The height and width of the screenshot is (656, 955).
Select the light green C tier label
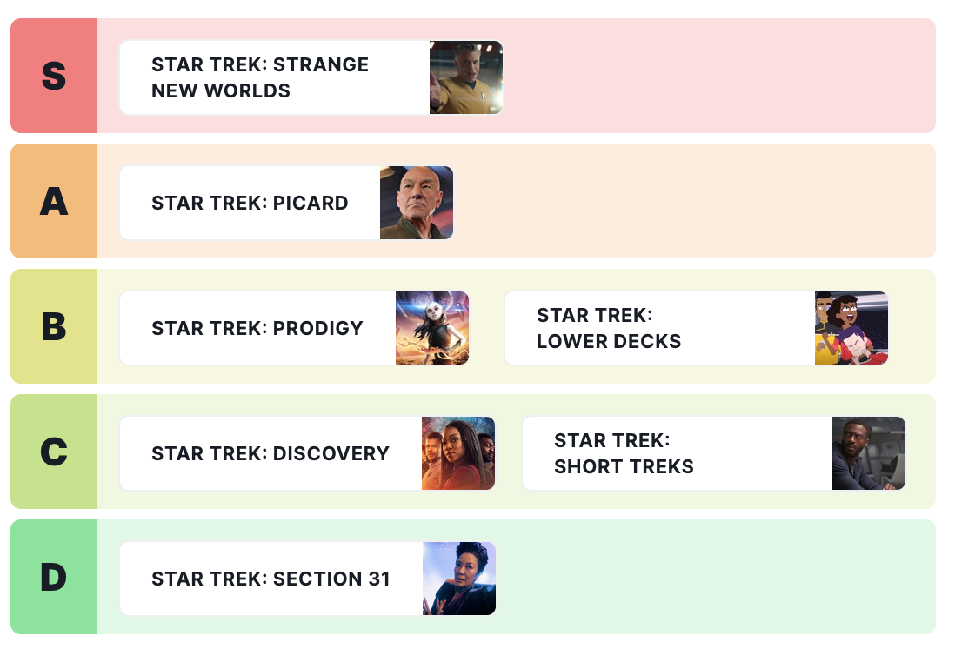[54, 452]
